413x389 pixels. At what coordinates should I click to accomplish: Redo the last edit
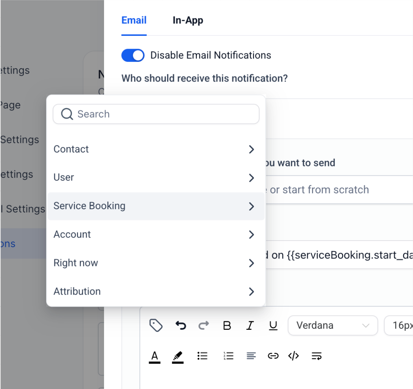pyautogui.click(x=204, y=325)
